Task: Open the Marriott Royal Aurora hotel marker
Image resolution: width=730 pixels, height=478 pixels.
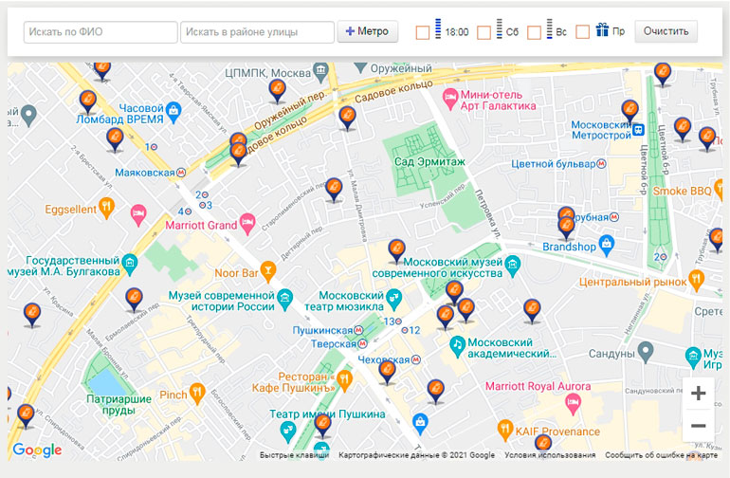Action: coord(573,404)
